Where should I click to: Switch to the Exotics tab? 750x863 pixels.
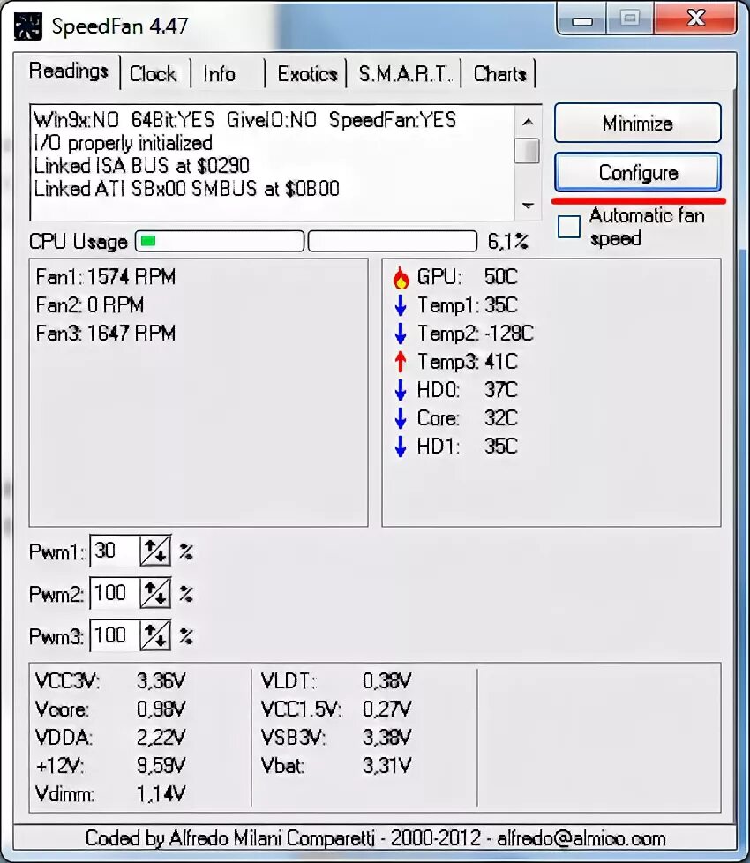coord(307,74)
